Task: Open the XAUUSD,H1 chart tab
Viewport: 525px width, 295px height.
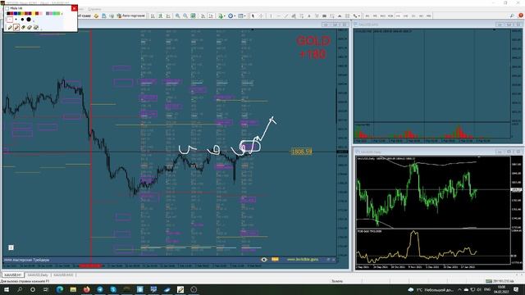Action: 13,275
